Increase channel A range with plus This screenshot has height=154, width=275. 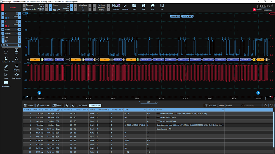pos(20,16)
